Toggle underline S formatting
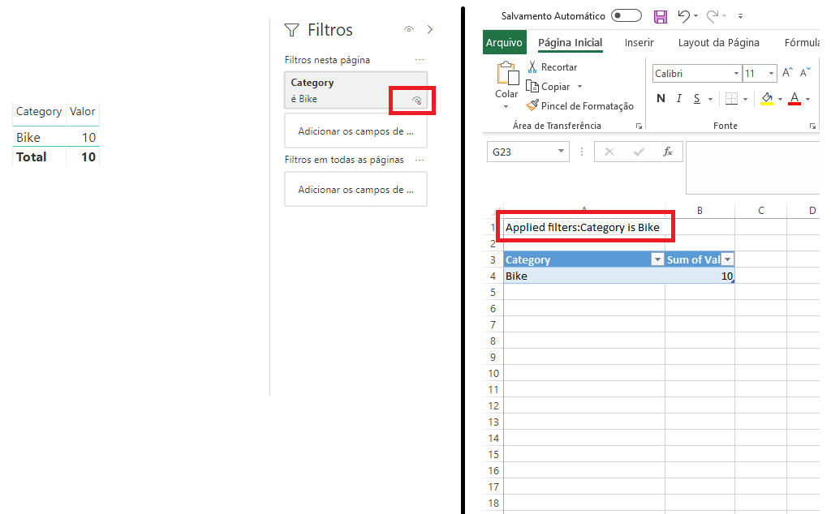Image resolution: width=831 pixels, height=514 pixels. tap(697, 98)
